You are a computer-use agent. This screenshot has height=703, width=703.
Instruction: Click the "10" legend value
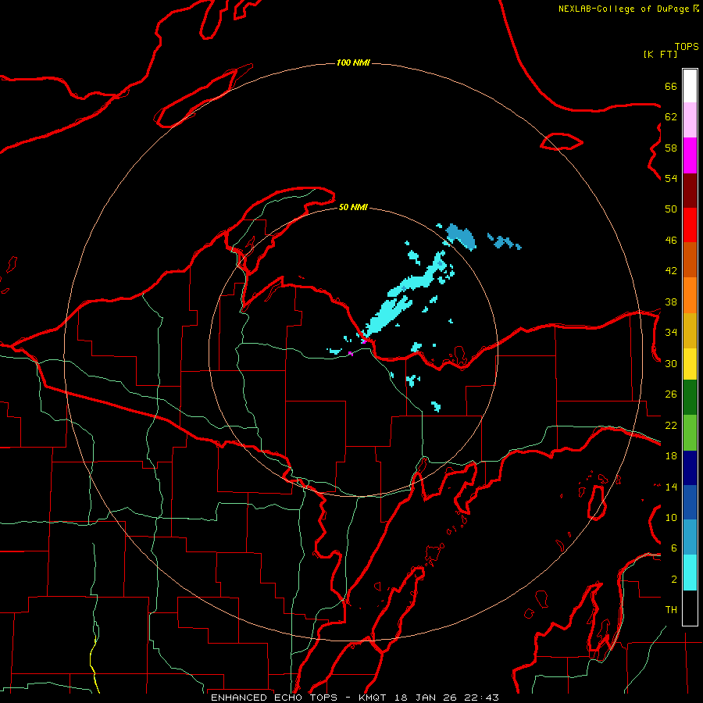click(671, 517)
